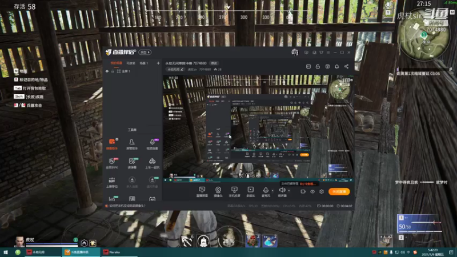Open the notification bell icon
The height and width of the screenshot is (257, 457).
point(336,66)
